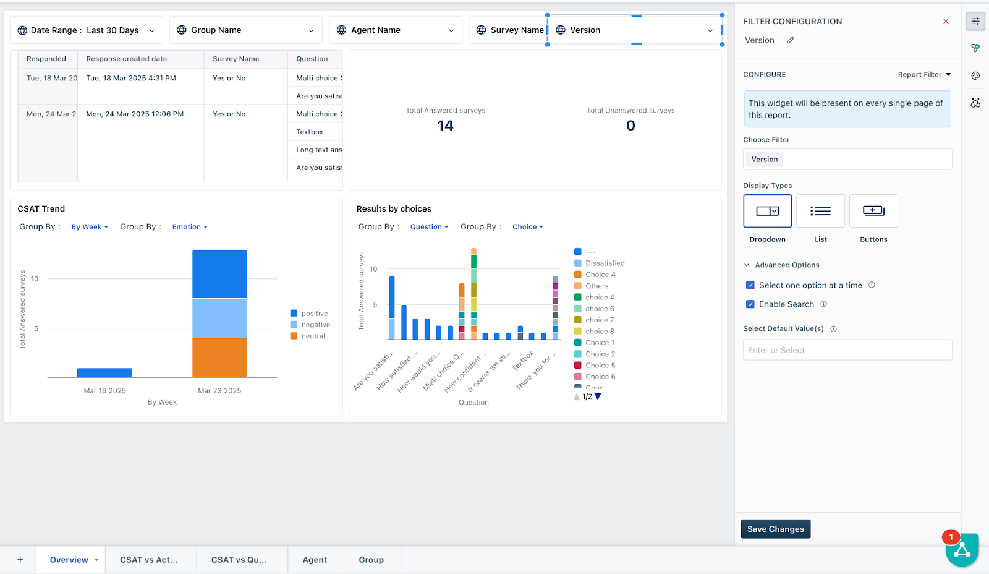Open the Agent Name filter dropdown
This screenshot has height=574, width=989.
pos(396,30)
